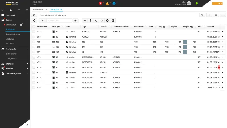Click the dashed arrow transport action icon
This screenshot has width=227, height=128.
click(x=85, y=20)
